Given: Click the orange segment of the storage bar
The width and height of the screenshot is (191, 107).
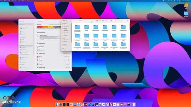Looking at the screenshot, I should tap(45, 27).
